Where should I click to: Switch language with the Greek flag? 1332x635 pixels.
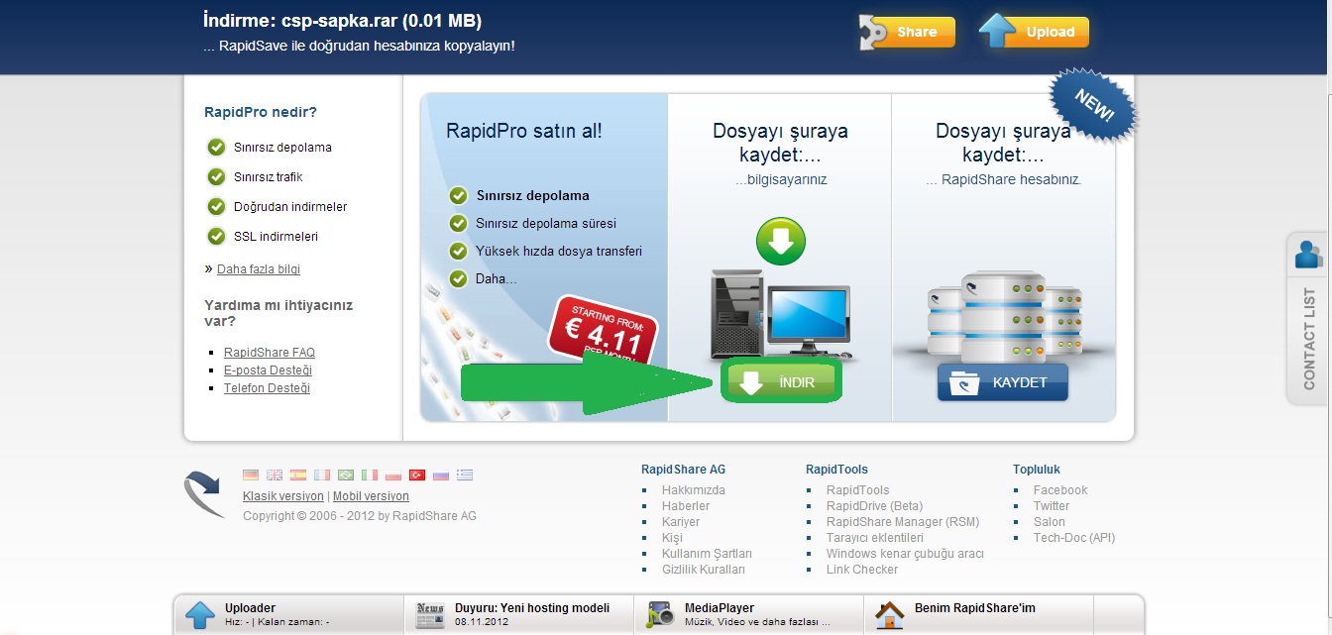[x=465, y=476]
